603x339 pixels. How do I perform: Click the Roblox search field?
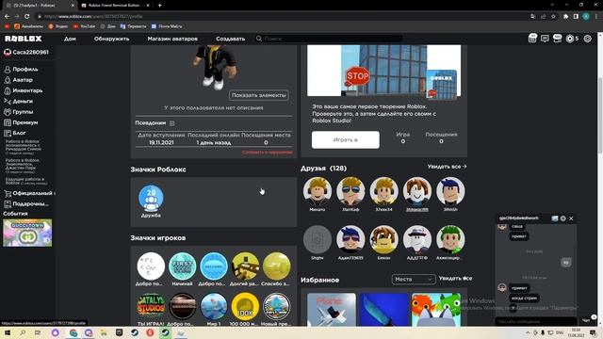(329, 39)
